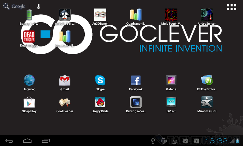Launch the DVB-T television app
This screenshot has width=243, height=146.
(x=171, y=103)
